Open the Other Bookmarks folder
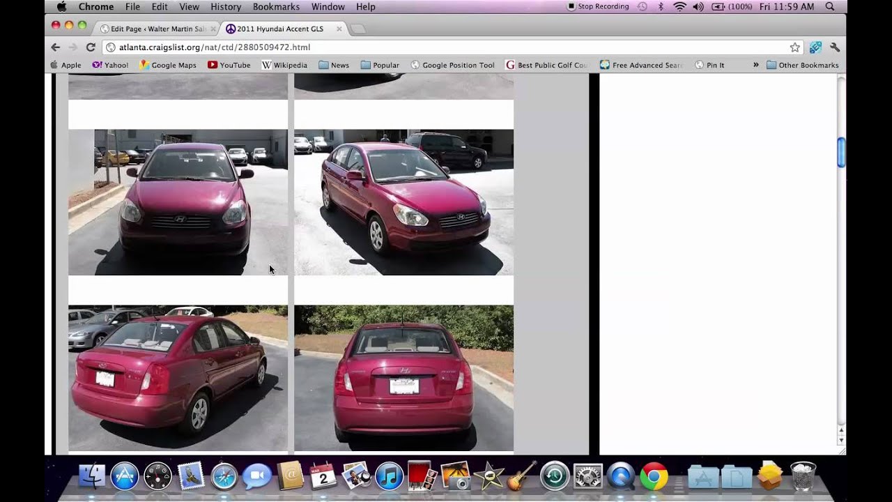The height and width of the screenshot is (502, 892). 802,65
